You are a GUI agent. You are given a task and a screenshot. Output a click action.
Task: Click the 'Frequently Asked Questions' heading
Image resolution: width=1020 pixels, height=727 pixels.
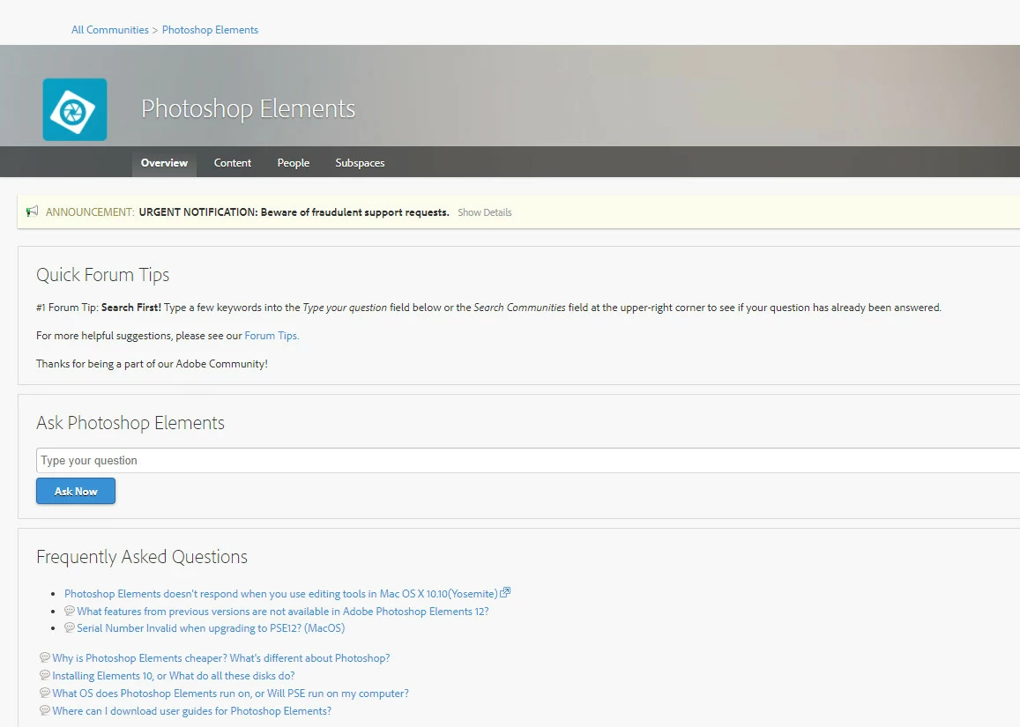[x=142, y=557]
